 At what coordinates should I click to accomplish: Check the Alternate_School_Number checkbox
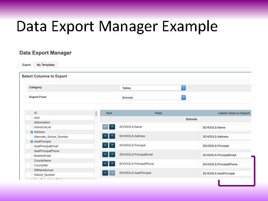32,137
